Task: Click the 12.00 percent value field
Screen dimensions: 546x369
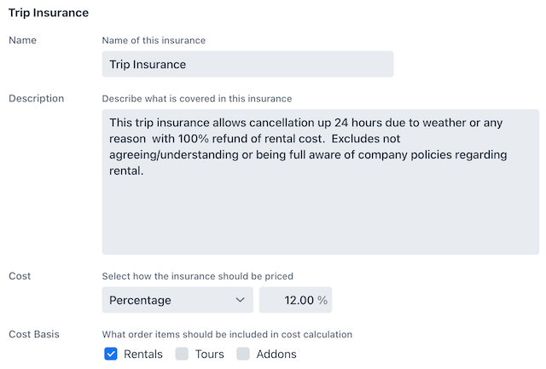Action: 296,300
